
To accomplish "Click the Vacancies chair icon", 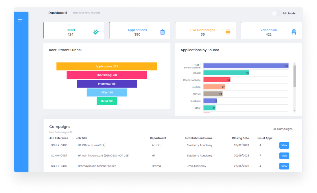I will 294,32.
